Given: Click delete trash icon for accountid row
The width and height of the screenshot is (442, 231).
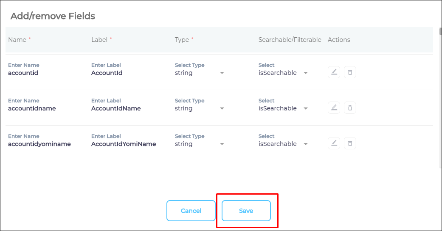Looking at the screenshot, I should [x=350, y=72].
